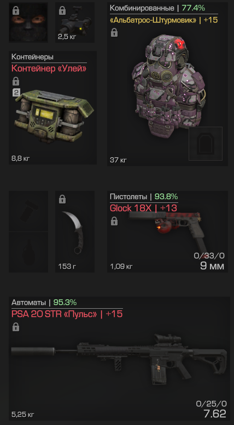Click the balaclava mask item slot
This screenshot has width=234, height=425.
pos(28,22)
